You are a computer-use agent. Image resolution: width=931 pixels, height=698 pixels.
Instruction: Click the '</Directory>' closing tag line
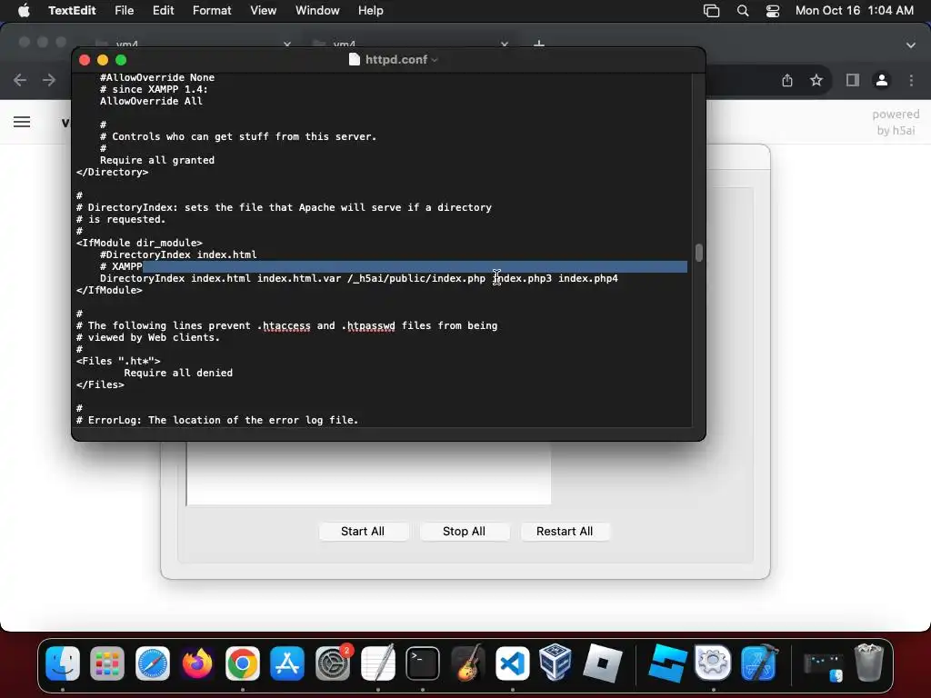(112, 172)
